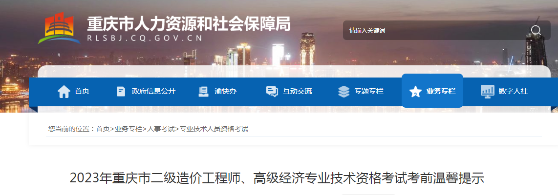The image size is (558, 195).
Task: Click the 业务专栏 star icon
Action: [x=415, y=91]
